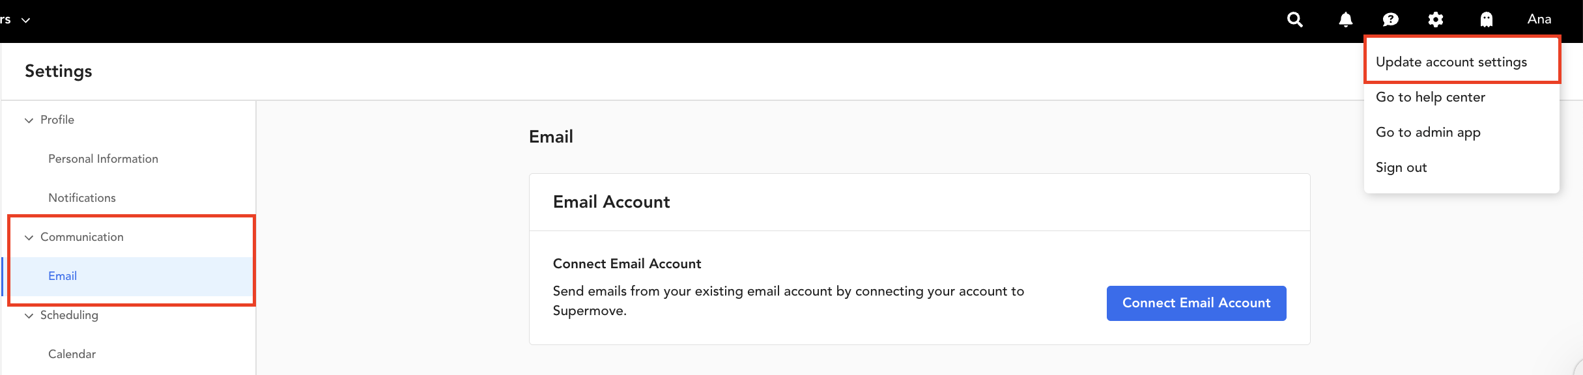The image size is (1583, 375).
Task: Click the Connect Email Account button
Action: [x=1196, y=303]
